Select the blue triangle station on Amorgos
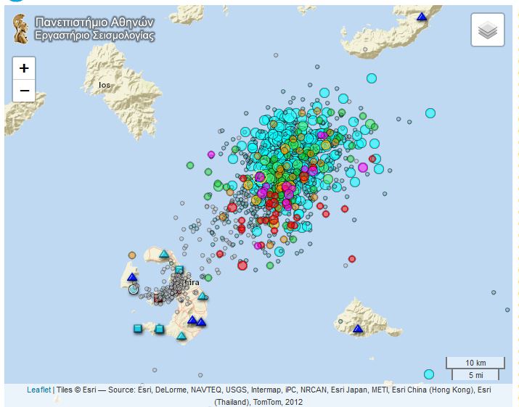This screenshot has width=519, height=407. tap(422, 17)
